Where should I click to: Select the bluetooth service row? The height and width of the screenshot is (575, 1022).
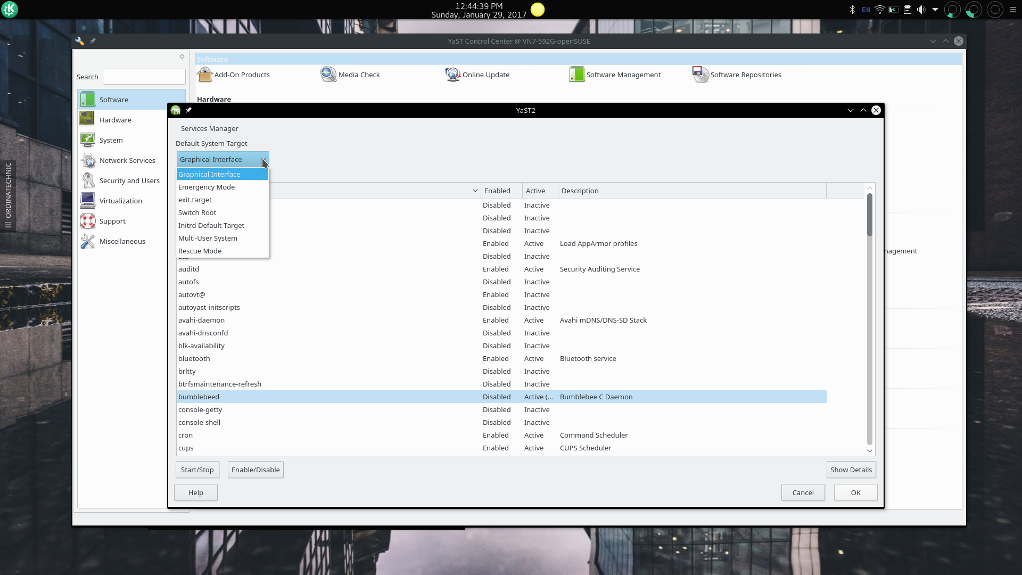(x=501, y=358)
